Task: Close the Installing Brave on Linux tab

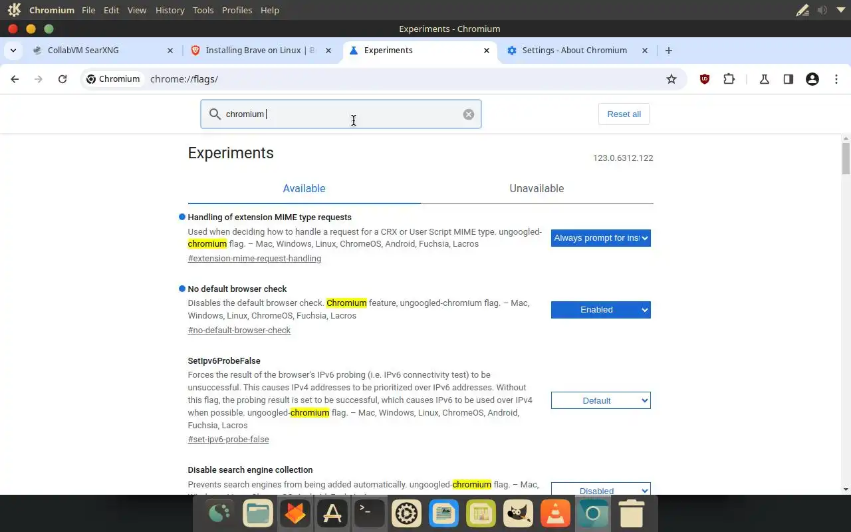Action: (x=328, y=51)
